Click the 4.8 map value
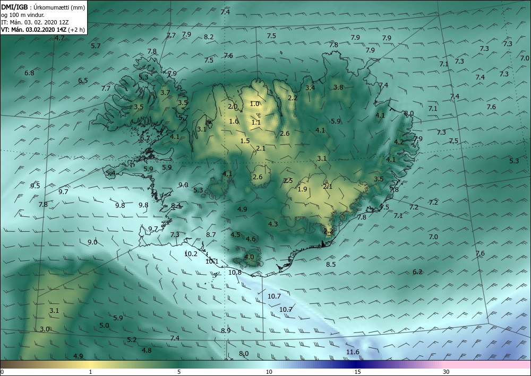The height and width of the screenshot is (376, 531). pos(147,350)
